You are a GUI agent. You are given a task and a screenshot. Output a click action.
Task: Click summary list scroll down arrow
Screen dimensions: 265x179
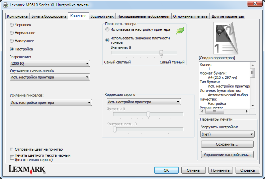coord(253,106)
